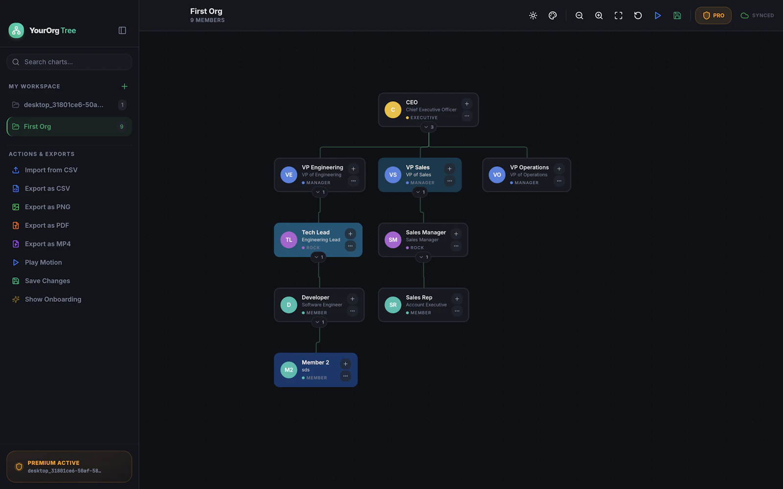The width and height of the screenshot is (783, 489).
Task: Play motion from top toolbar
Action: [x=658, y=16]
